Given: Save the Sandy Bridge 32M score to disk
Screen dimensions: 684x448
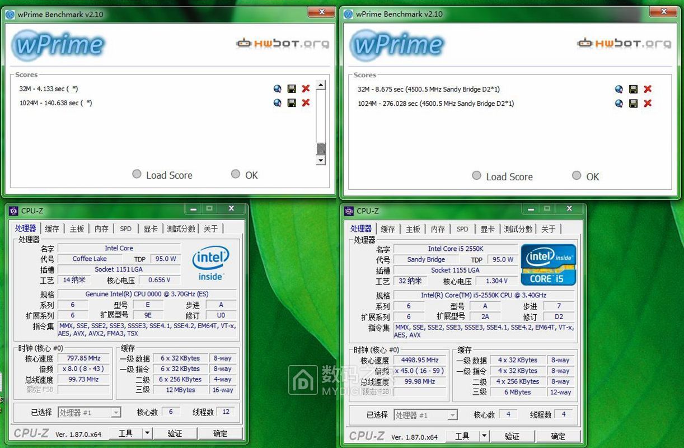Looking at the screenshot, I should [633, 89].
